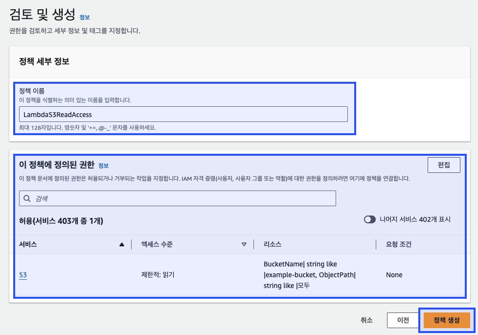Screen dimensions: 478x335
Task: Click the search magnifier icon
Action: [27, 199]
